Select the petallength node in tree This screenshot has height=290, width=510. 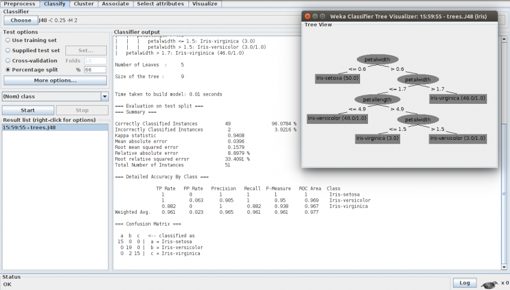tap(377, 98)
